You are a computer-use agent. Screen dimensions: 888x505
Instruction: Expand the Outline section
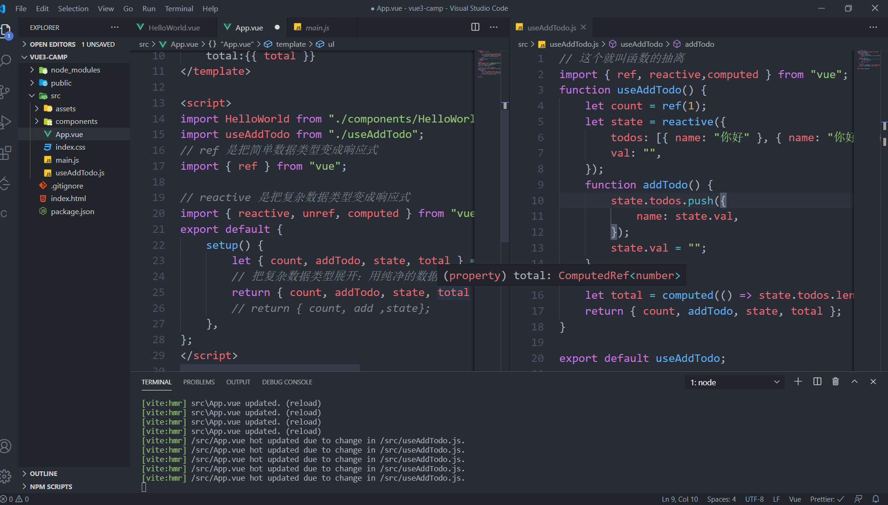[74, 474]
